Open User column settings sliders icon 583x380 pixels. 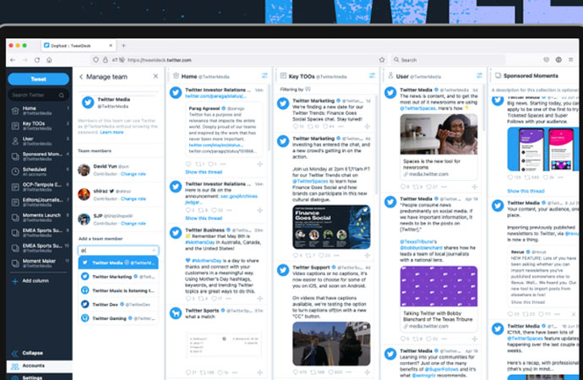click(x=479, y=76)
